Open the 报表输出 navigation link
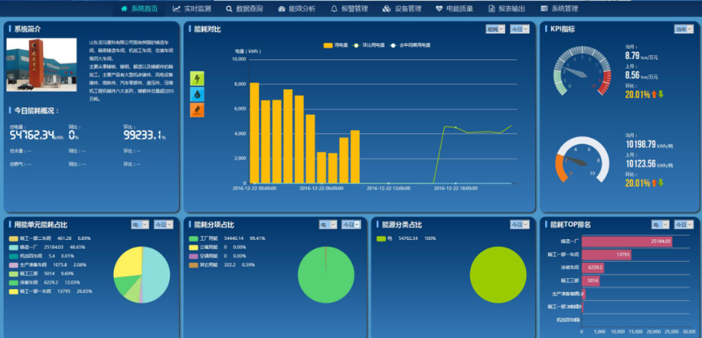 click(x=507, y=9)
